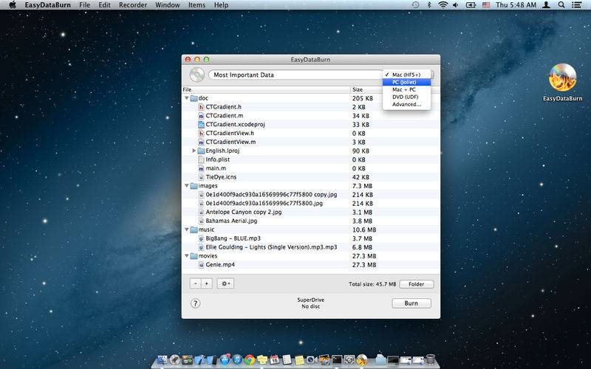Screen dimensions: 591x369
Task: Select the TieDye.icns row
Action: [310, 177]
